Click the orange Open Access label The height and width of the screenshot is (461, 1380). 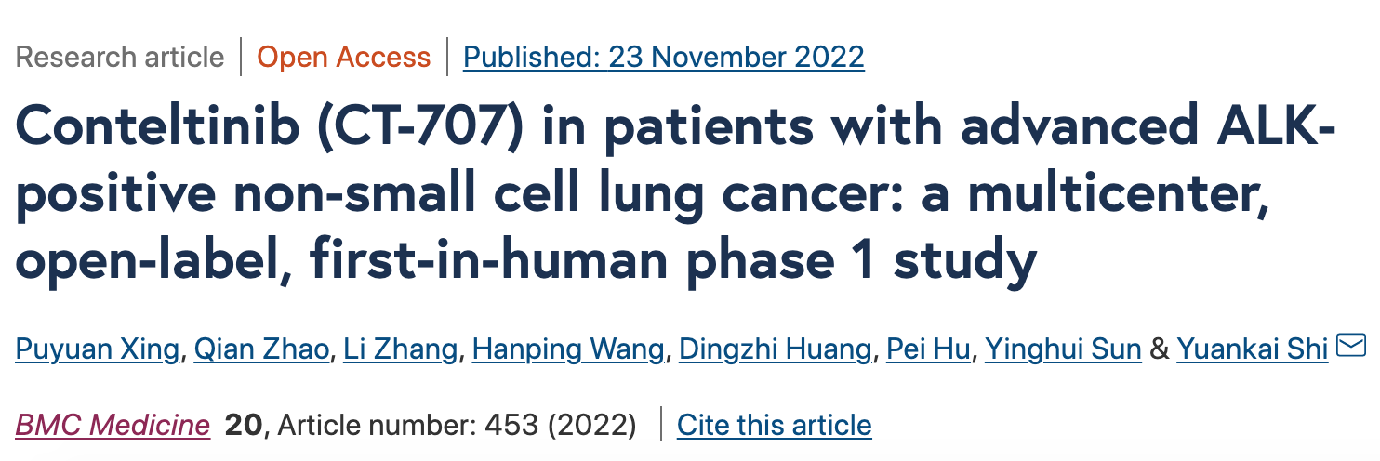click(x=344, y=58)
